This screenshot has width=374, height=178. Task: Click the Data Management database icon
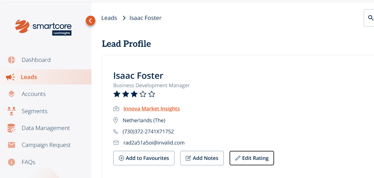[x=12, y=128]
